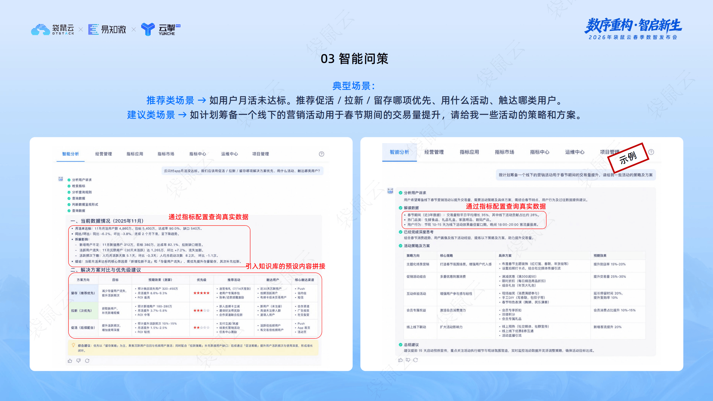
Task: Click the 典型场景 heading
Action: [x=354, y=86]
